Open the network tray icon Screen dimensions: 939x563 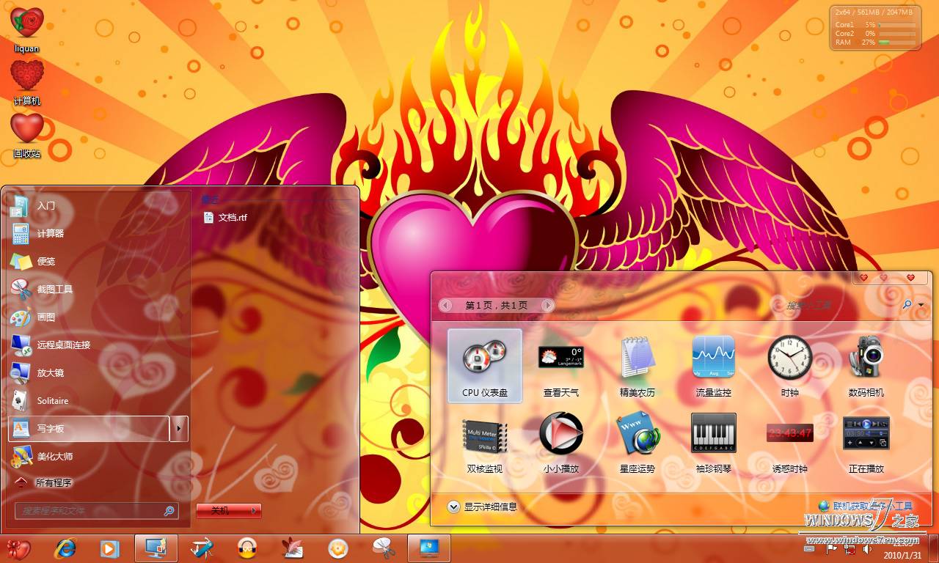coord(850,548)
